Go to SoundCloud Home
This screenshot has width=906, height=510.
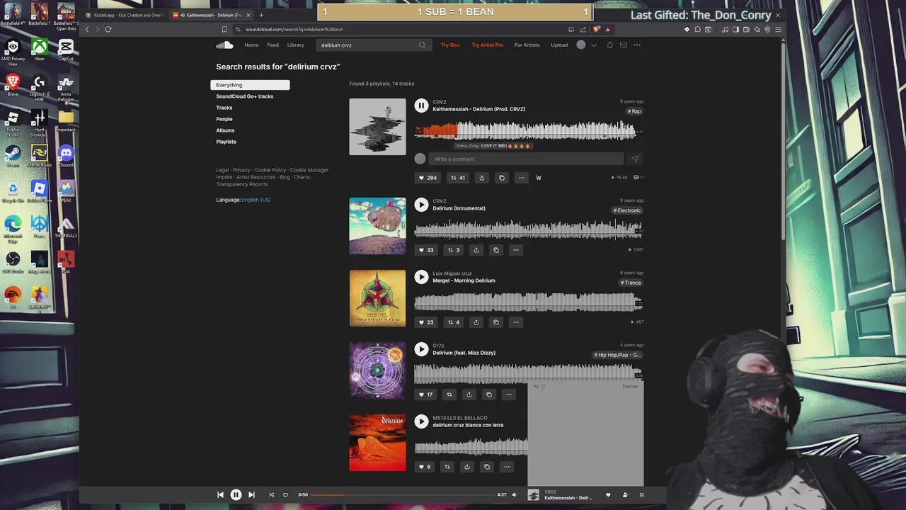251,45
